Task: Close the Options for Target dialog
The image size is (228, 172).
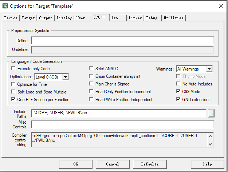Action: [221, 6]
